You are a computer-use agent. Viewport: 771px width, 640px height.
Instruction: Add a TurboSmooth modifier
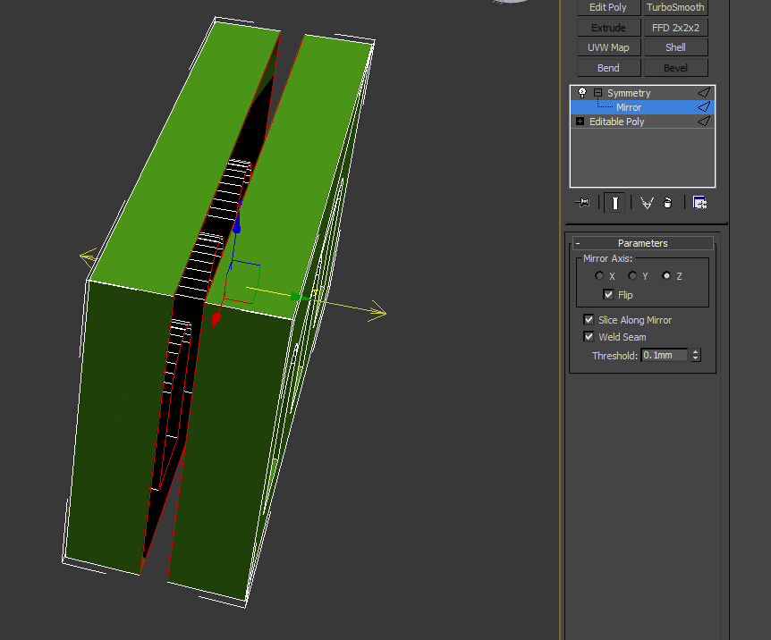click(675, 7)
